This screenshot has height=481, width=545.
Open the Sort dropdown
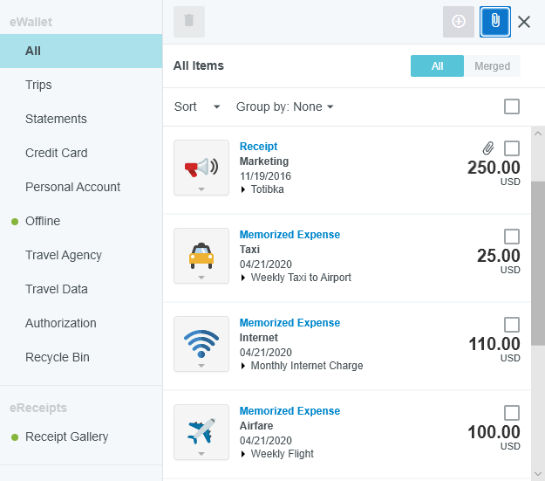click(197, 107)
